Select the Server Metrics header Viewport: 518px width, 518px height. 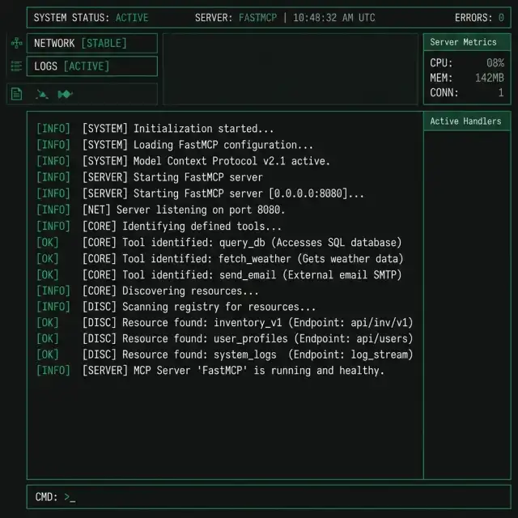pos(467,42)
